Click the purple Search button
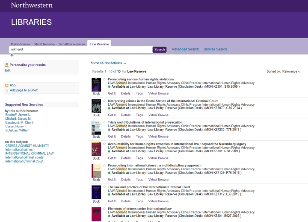 (x=160, y=50)
